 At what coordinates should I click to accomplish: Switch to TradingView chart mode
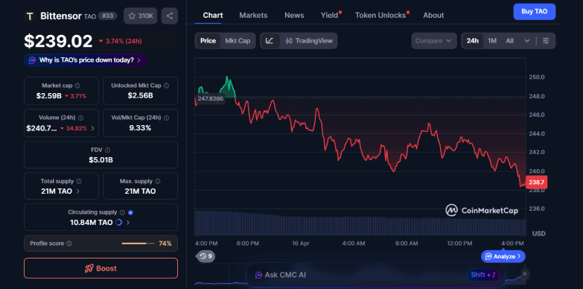(x=308, y=41)
